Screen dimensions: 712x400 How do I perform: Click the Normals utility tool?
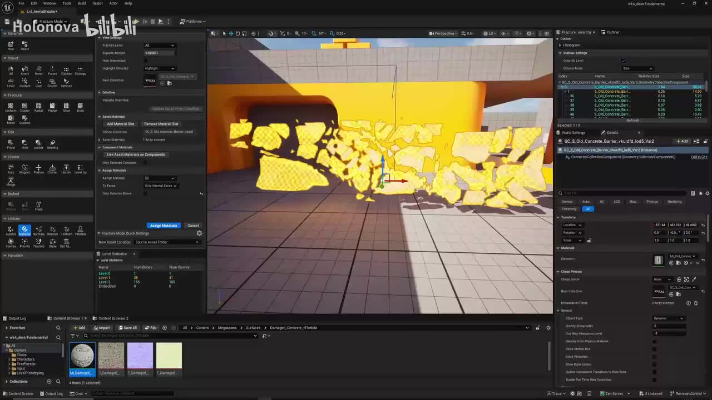[38, 231]
